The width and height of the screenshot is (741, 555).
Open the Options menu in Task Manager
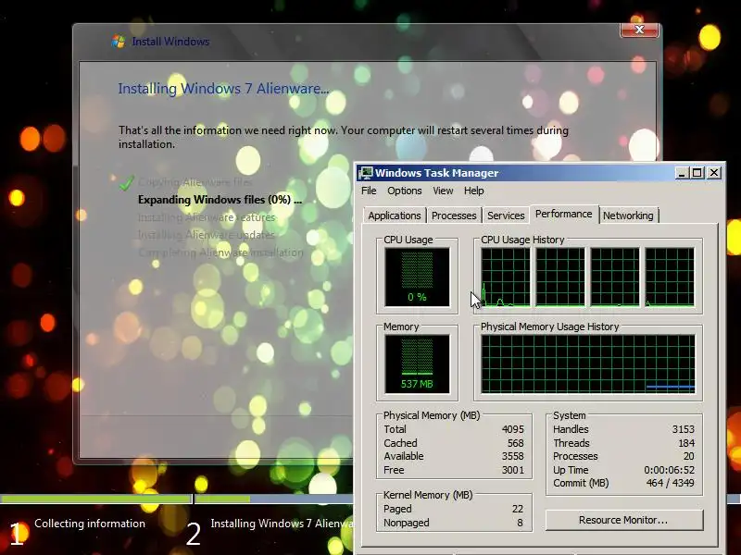(x=405, y=191)
